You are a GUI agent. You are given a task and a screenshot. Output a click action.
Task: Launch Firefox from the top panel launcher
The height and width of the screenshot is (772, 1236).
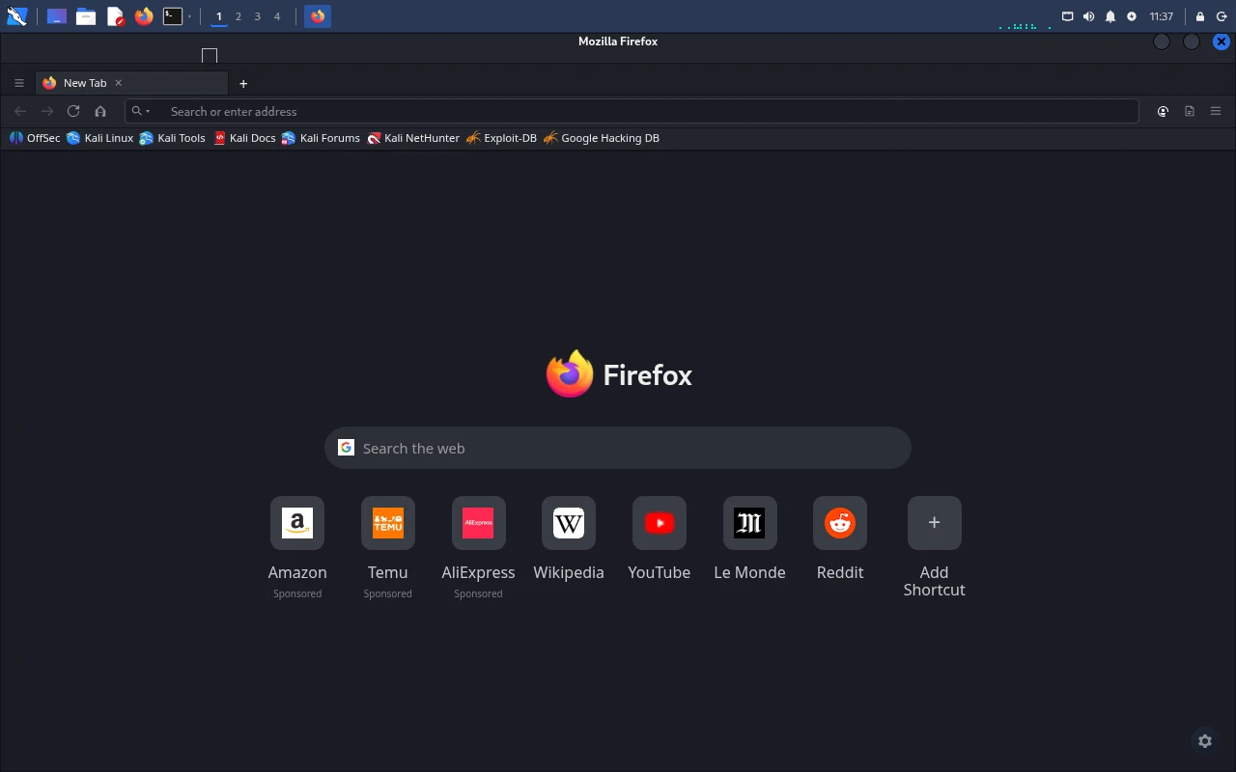point(144,16)
